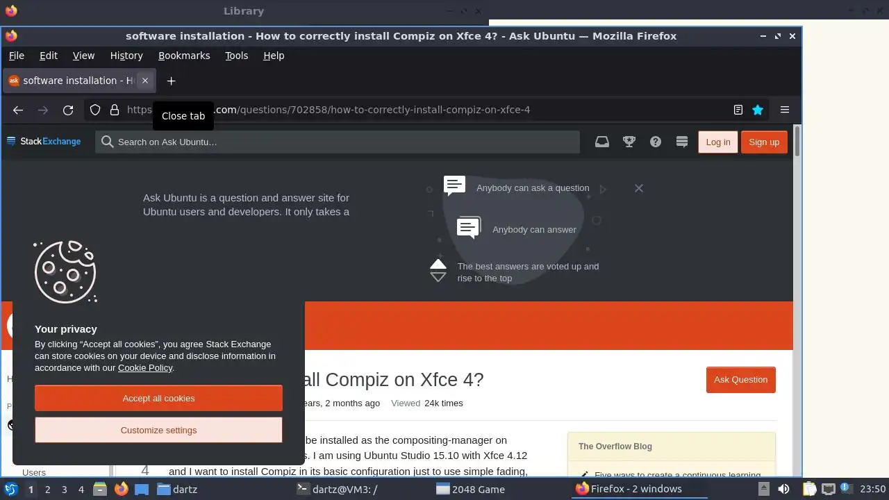The height and width of the screenshot is (500, 889).
Task: Click the Log in button
Action: click(718, 142)
